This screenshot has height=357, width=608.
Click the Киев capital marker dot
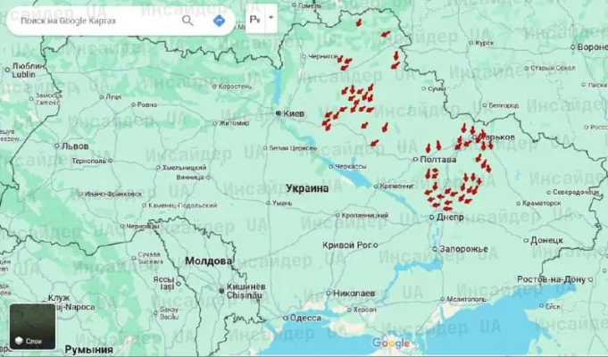coord(278,114)
